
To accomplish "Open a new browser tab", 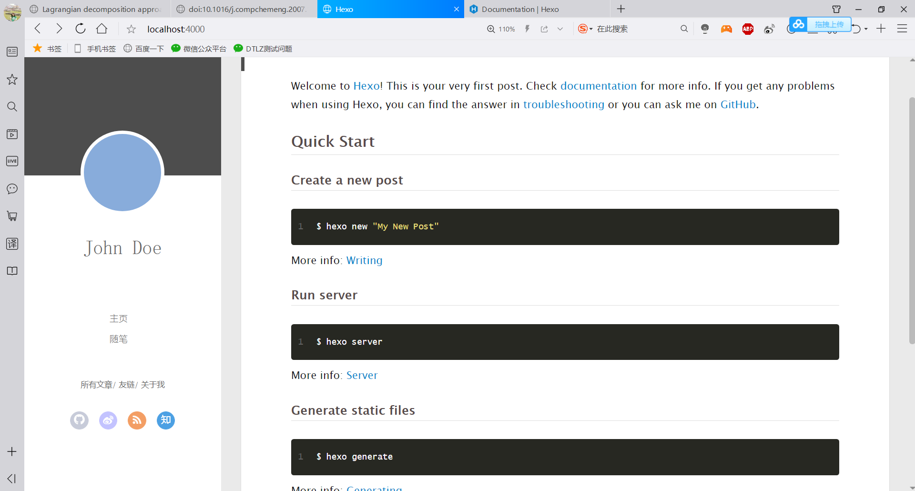I will click(x=621, y=9).
